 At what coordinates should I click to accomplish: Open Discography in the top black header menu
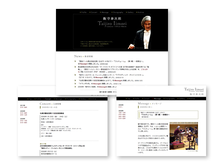coord(118,12)
